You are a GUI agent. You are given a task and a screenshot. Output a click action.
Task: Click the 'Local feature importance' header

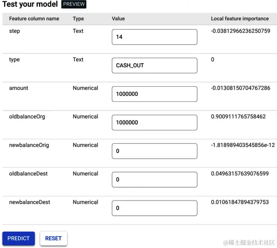pyautogui.click(x=240, y=19)
